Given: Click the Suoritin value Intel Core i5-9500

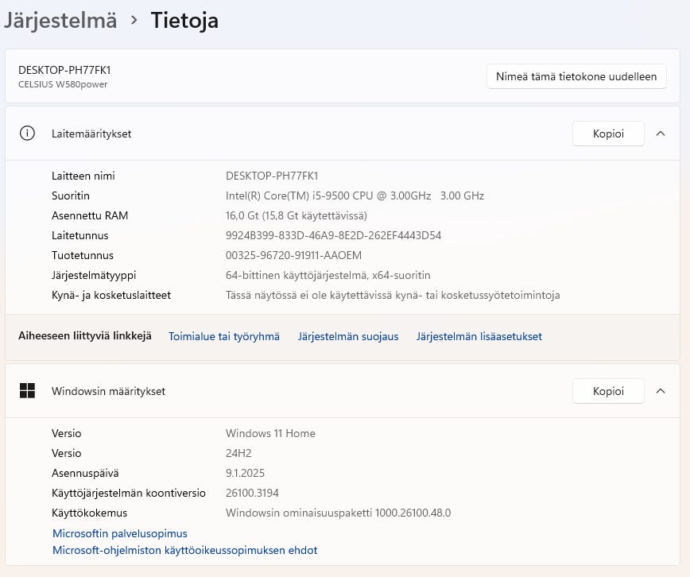Looking at the screenshot, I should (x=355, y=196).
